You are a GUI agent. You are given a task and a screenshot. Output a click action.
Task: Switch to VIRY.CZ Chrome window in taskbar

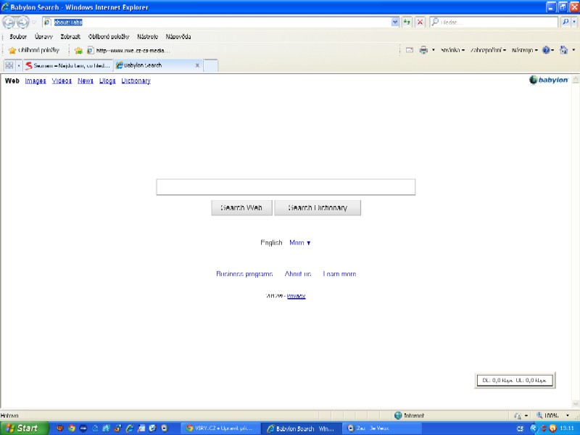[220, 428]
